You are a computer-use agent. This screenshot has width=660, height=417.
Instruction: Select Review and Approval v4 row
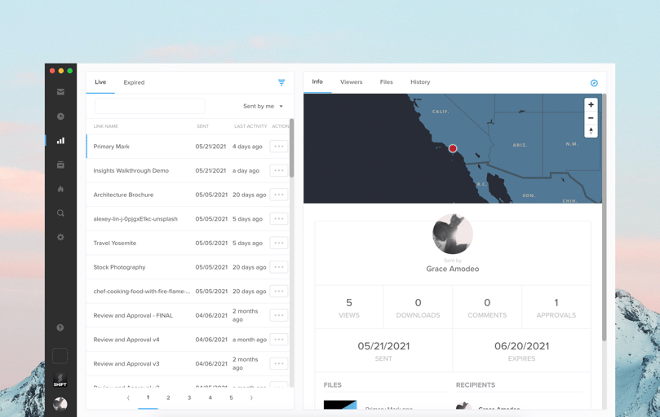[188, 340]
